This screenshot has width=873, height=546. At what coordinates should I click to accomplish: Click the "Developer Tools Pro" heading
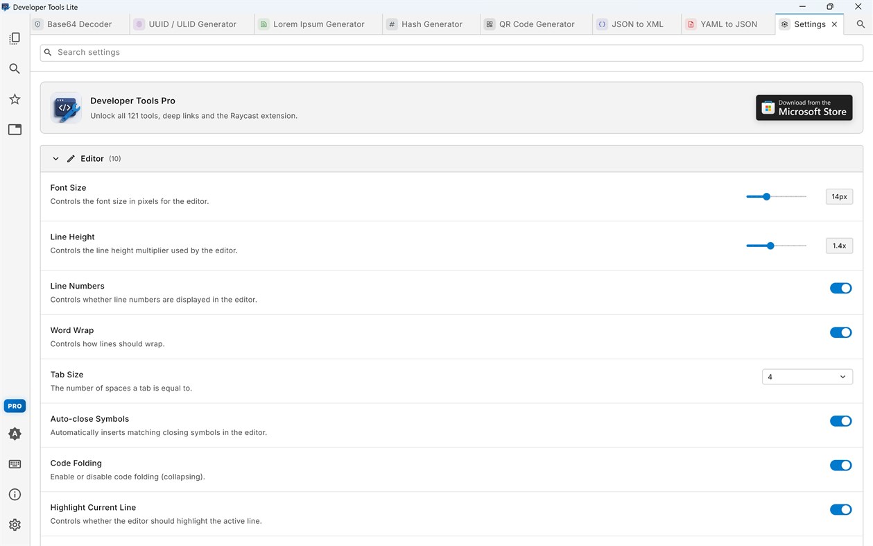[x=132, y=101]
